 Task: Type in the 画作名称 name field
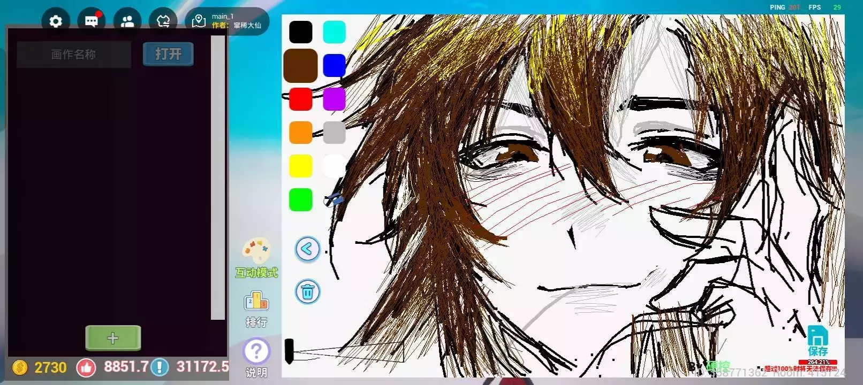click(74, 55)
